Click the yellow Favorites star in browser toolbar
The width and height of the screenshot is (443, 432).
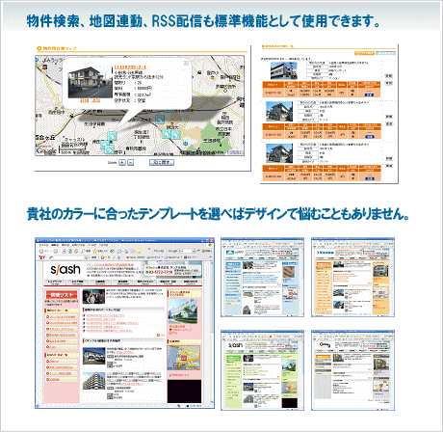click(x=95, y=251)
